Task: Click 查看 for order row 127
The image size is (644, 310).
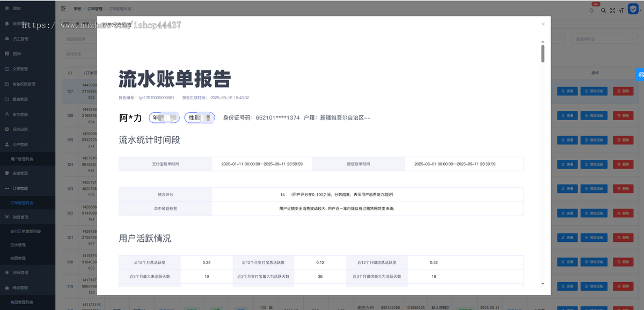Action: click(567, 91)
